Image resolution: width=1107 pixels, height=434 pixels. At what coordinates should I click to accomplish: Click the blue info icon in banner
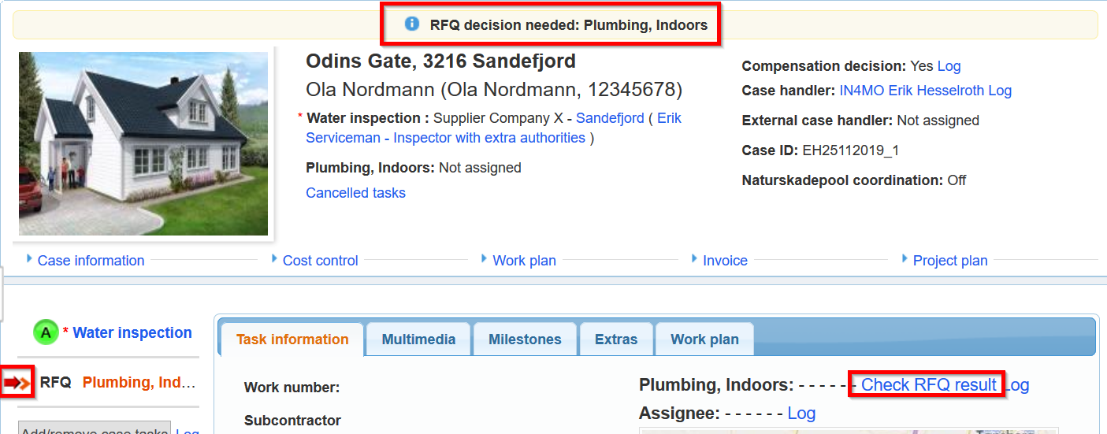point(411,24)
